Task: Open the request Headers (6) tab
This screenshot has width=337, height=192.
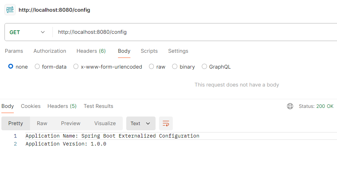Action: (91, 51)
